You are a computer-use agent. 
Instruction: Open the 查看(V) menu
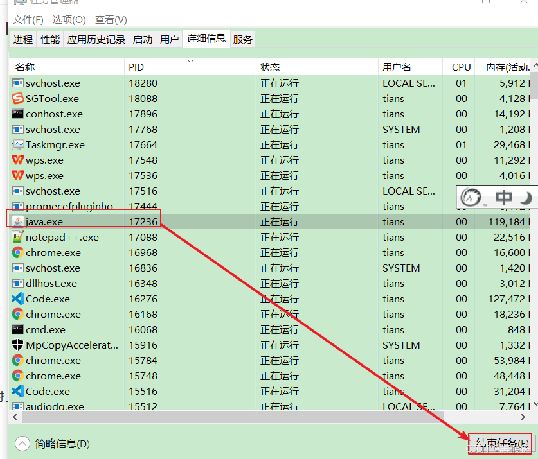tap(109, 20)
